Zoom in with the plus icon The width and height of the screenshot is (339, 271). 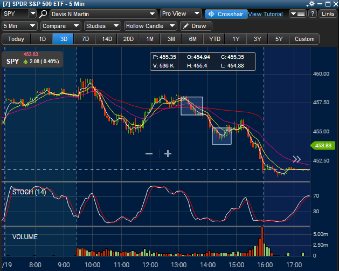coord(168,154)
